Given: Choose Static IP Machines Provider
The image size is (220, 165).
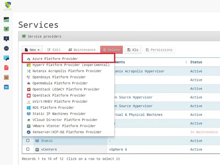Looking at the screenshot, I should tap(68, 114).
